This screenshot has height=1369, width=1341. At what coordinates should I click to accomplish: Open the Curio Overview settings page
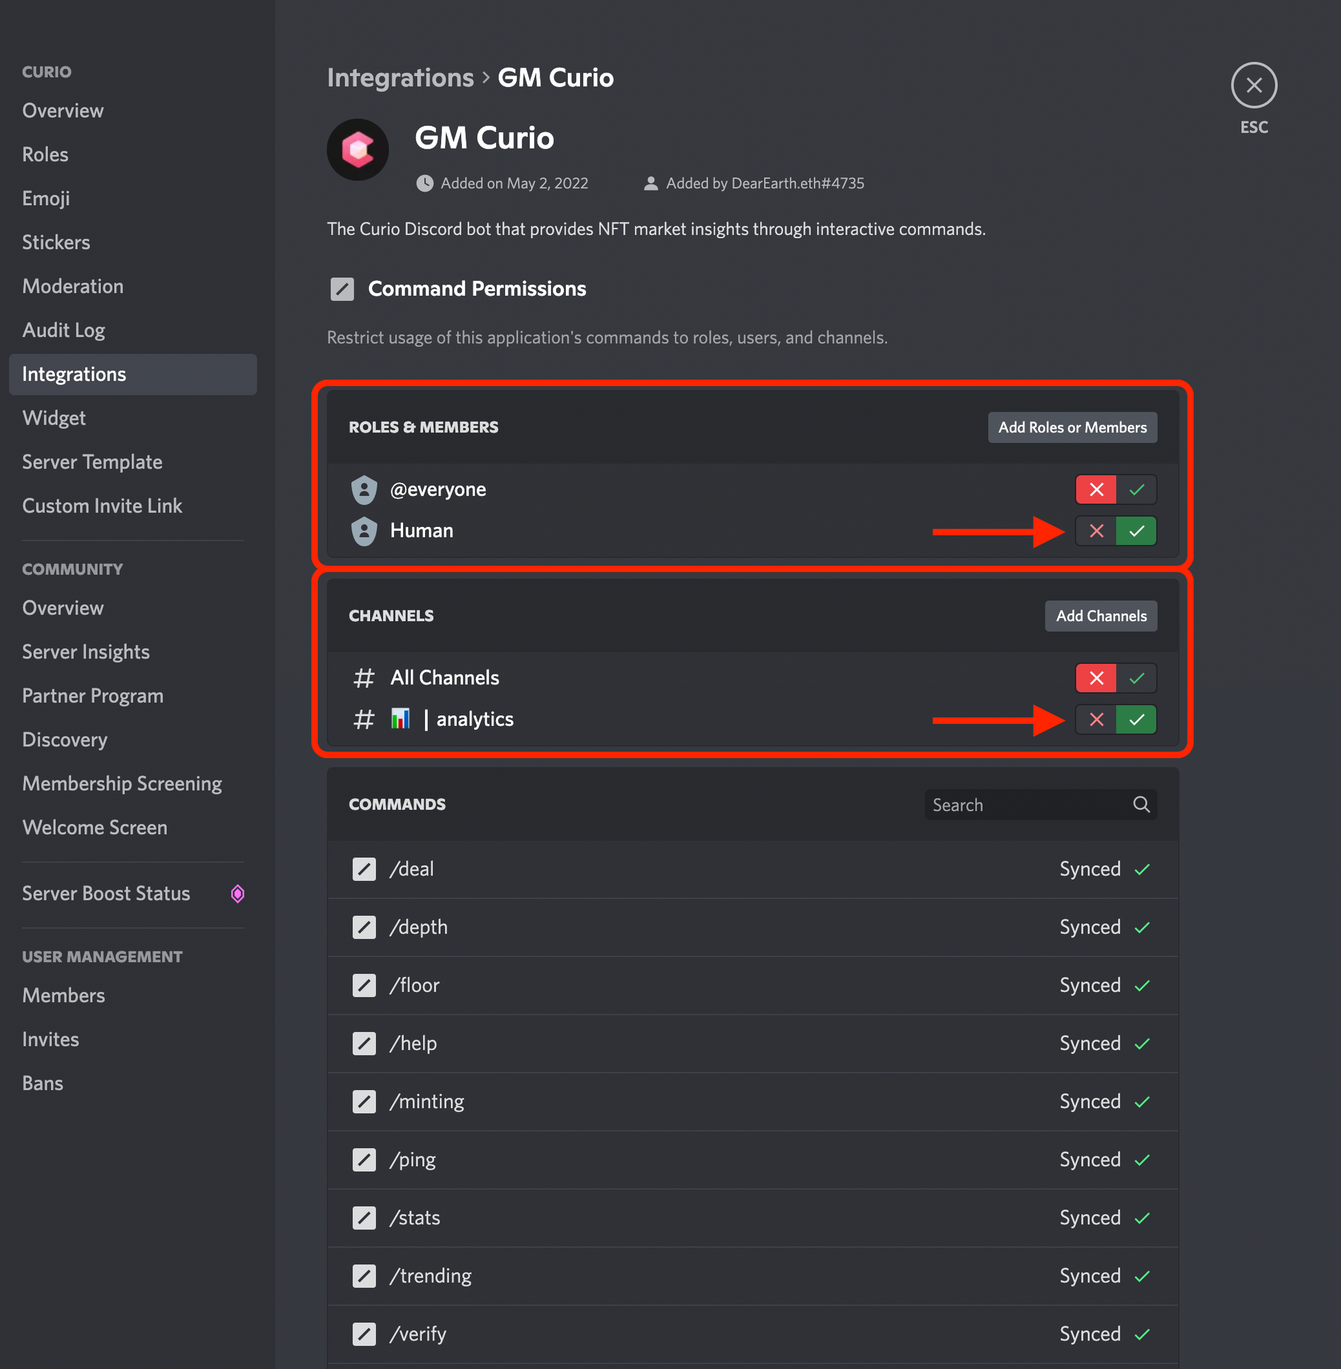point(133,111)
